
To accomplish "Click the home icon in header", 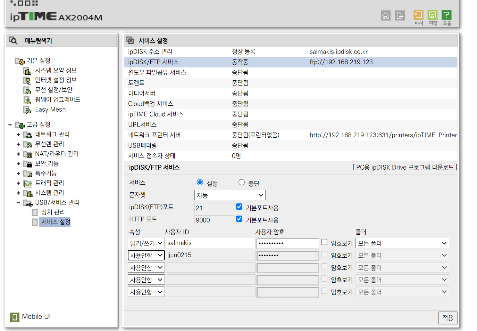I will (385, 15).
